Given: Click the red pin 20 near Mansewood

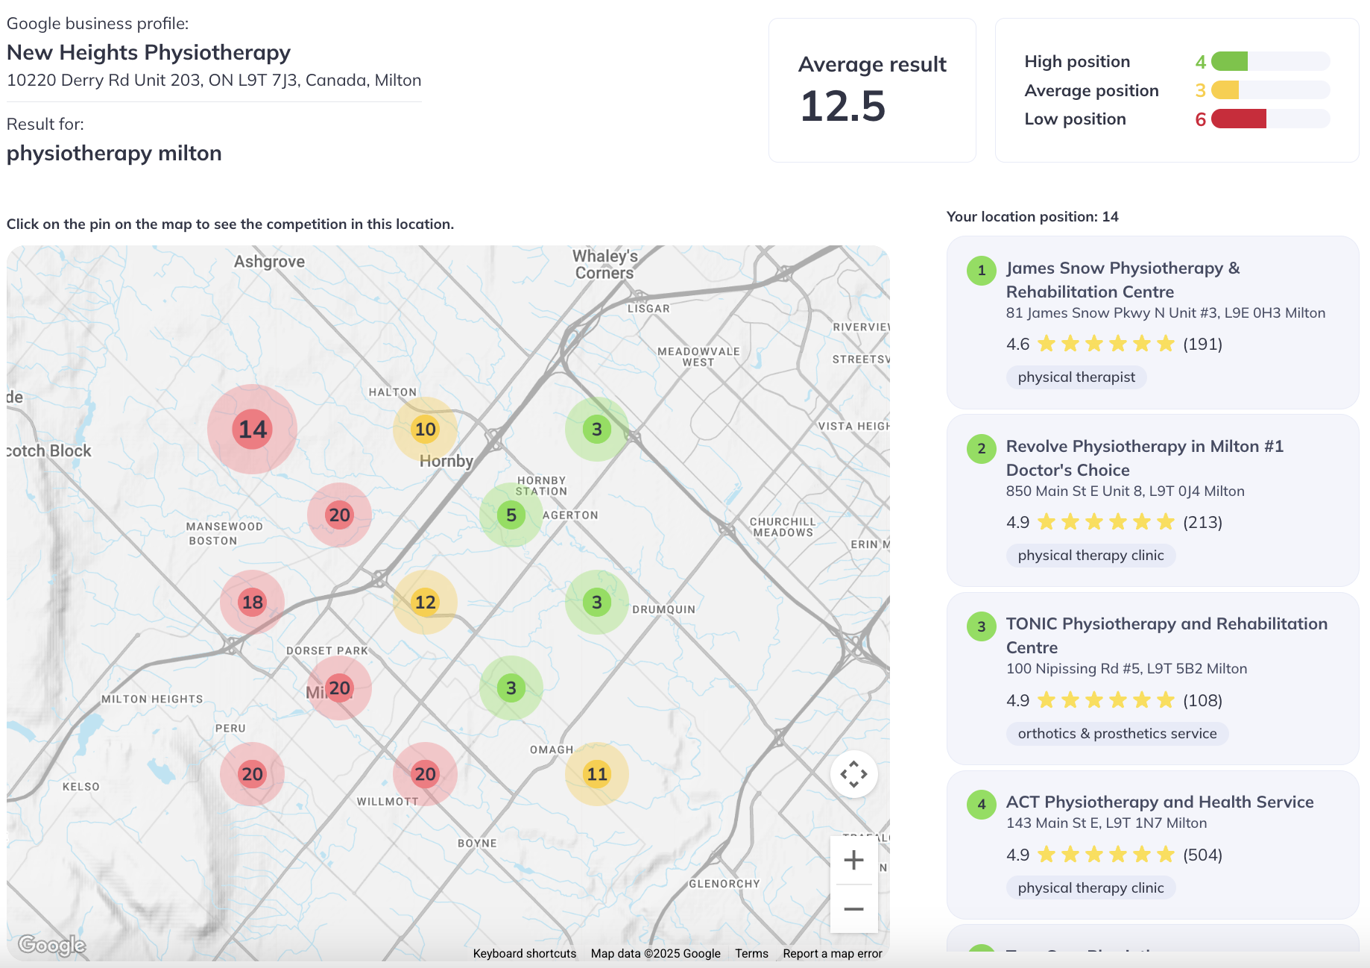Looking at the screenshot, I should click(339, 515).
